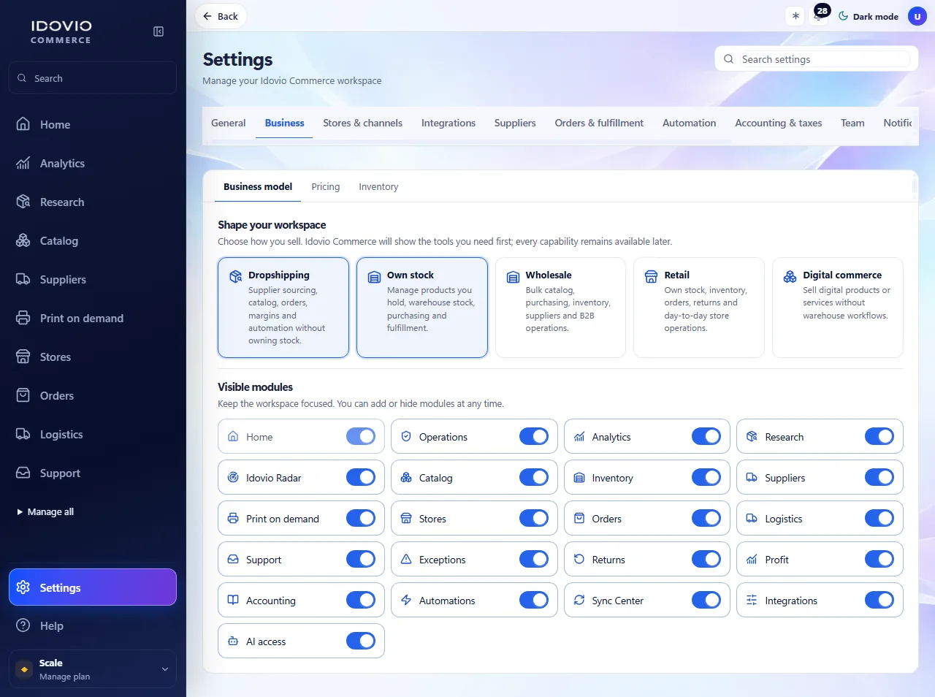Go to Home via sidebar house icon
Image resolution: width=935 pixels, height=697 pixels.
click(23, 124)
